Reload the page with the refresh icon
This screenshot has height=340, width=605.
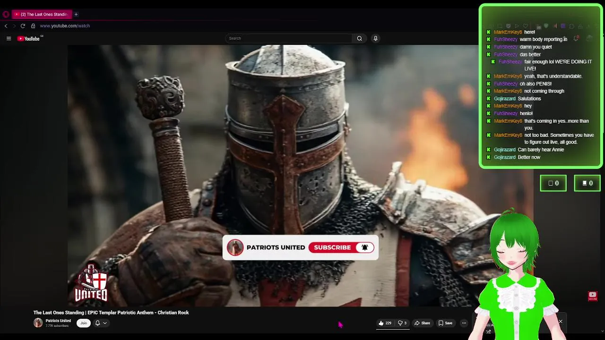[23, 26]
